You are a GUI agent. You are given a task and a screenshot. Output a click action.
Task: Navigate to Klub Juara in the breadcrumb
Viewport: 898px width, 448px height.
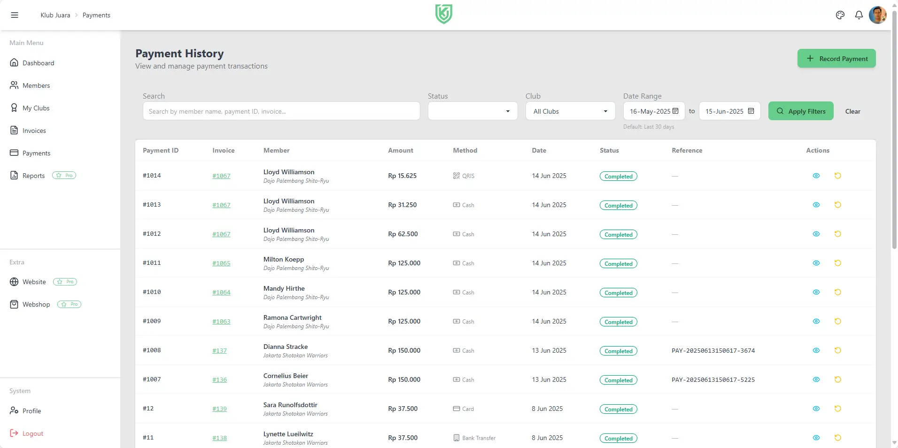tap(55, 15)
